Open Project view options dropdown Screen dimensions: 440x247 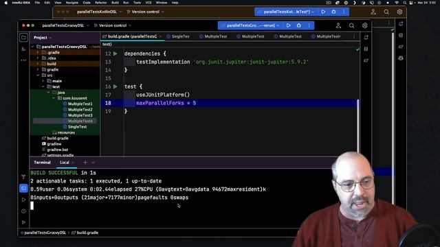tap(43, 38)
